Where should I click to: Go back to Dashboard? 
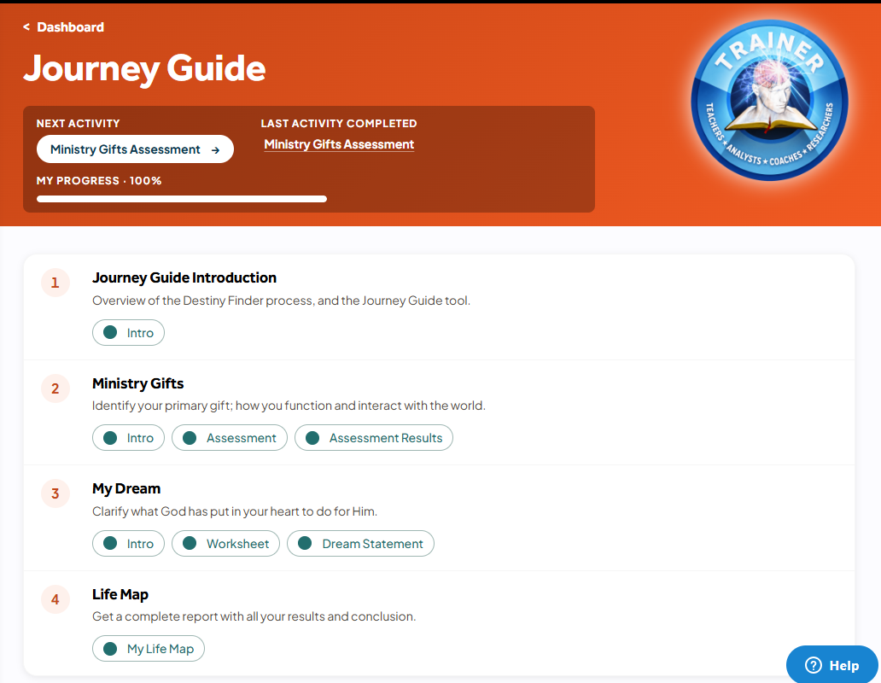70,27
